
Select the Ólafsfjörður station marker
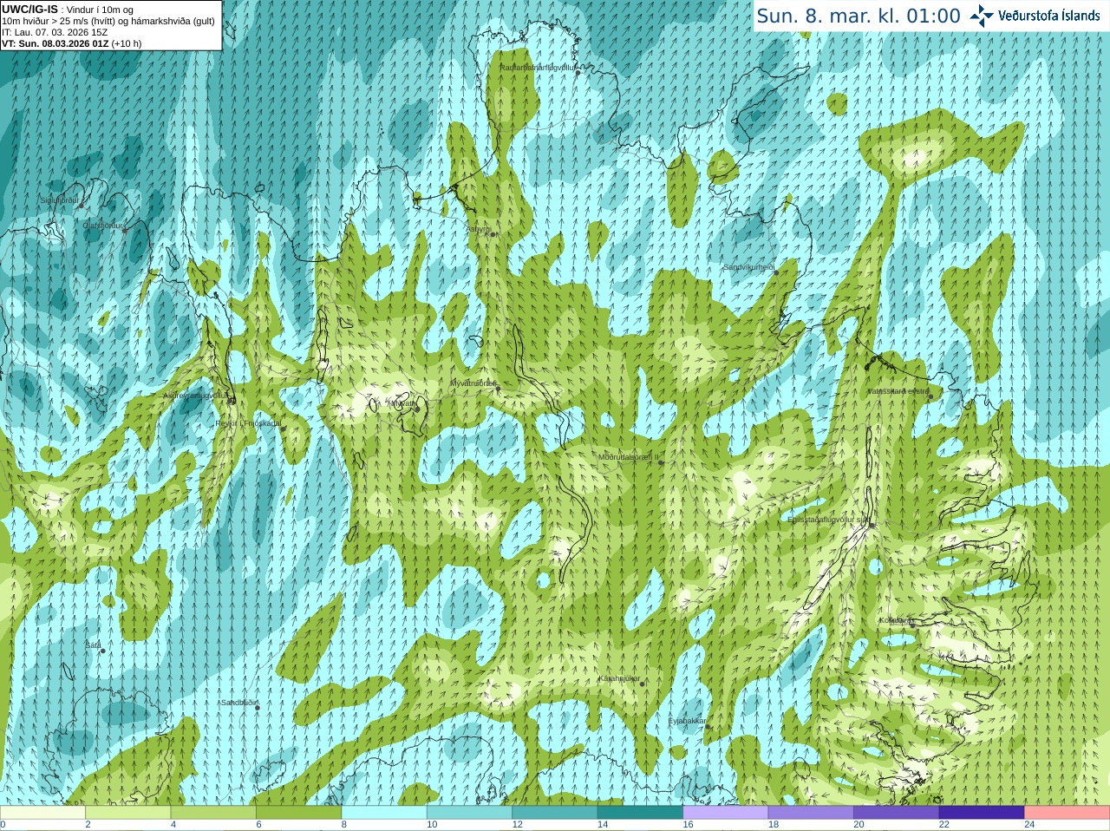125,230
